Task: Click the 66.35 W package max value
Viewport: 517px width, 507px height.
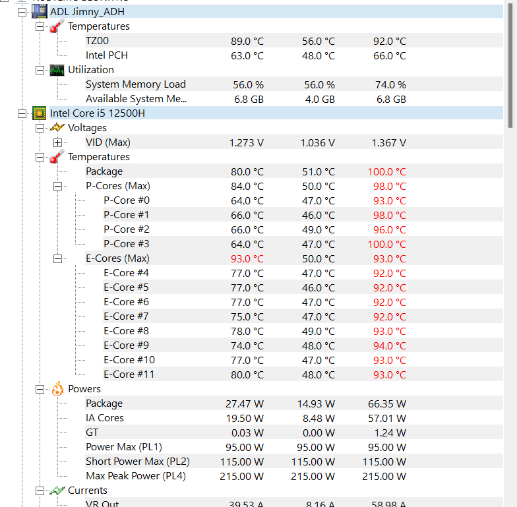Action: 387,403
